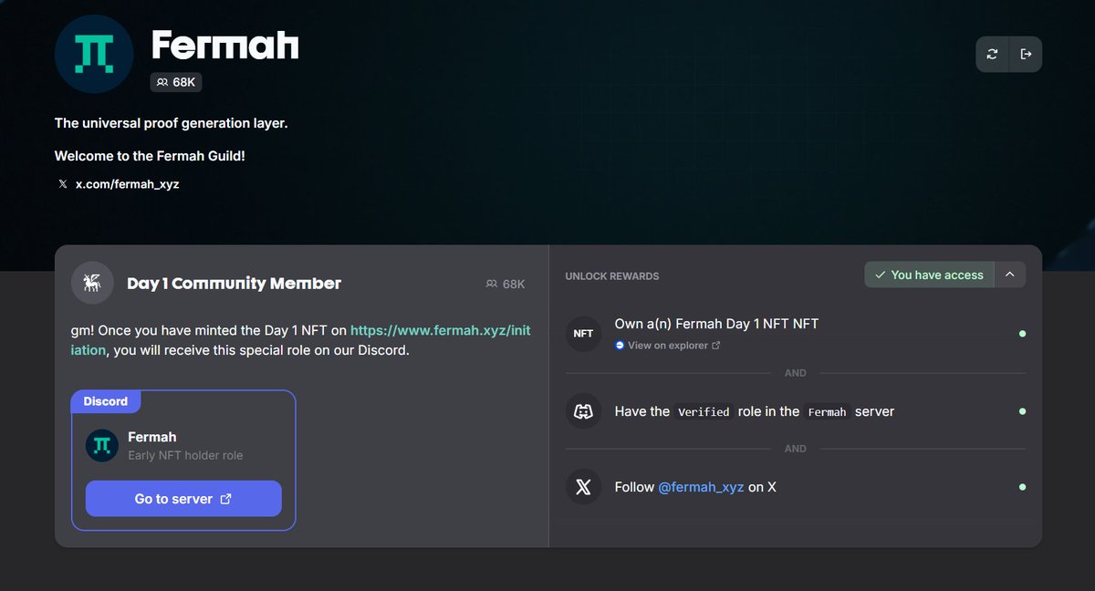Click green status dot for NFT requirement
The height and width of the screenshot is (591, 1095).
1022,334
